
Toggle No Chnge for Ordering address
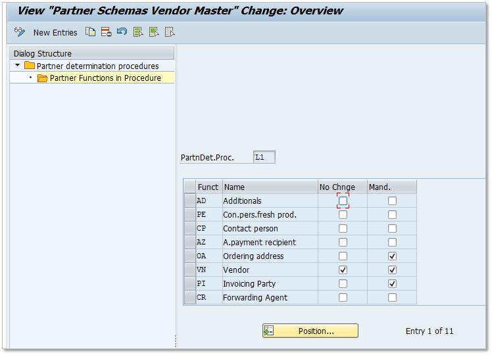coord(343,256)
